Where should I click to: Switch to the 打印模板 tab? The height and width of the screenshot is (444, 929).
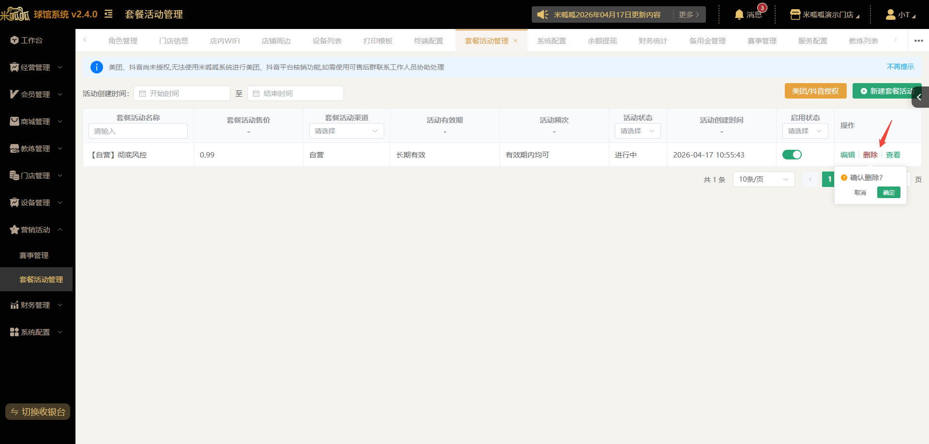coord(378,41)
